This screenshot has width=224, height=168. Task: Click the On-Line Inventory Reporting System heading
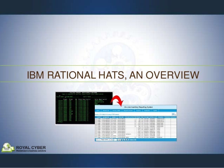pyautogui.click(x=138, y=107)
